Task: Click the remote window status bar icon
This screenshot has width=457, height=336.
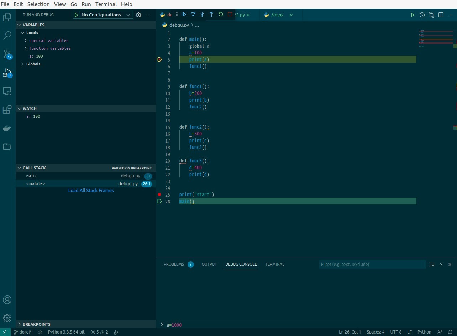Action: click(5, 332)
